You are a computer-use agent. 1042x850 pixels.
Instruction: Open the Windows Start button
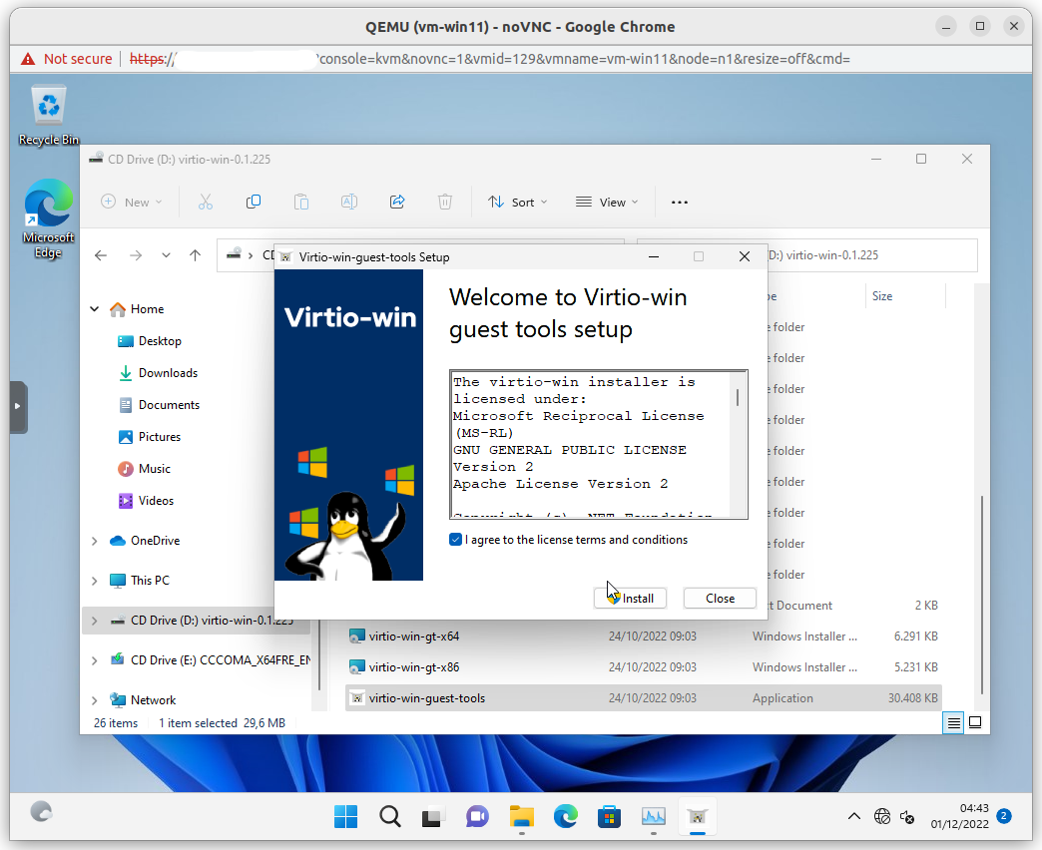[x=345, y=816]
